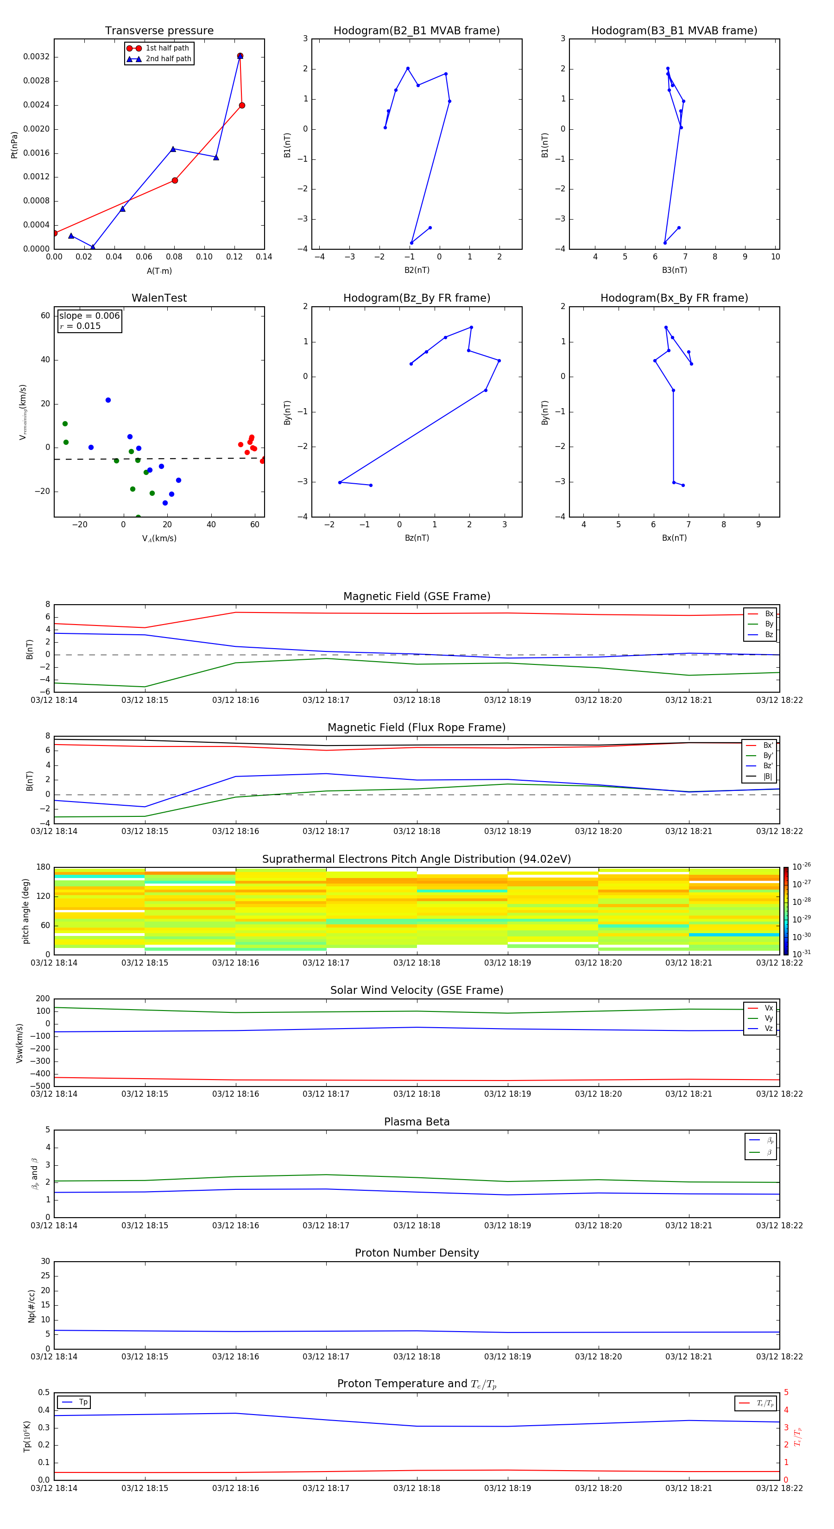Viewport: 834px width, 1529px height.
Task: Select the 10^-31 color bar tick label
Action: (802, 954)
